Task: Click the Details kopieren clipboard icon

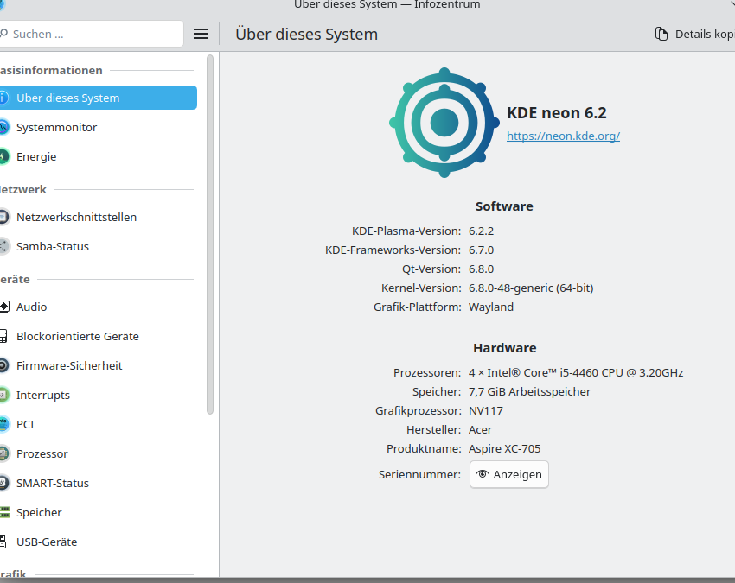Action: (x=661, y=34)
